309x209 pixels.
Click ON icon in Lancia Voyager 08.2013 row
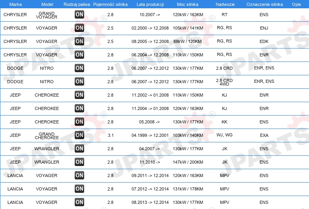coord(79,202)
